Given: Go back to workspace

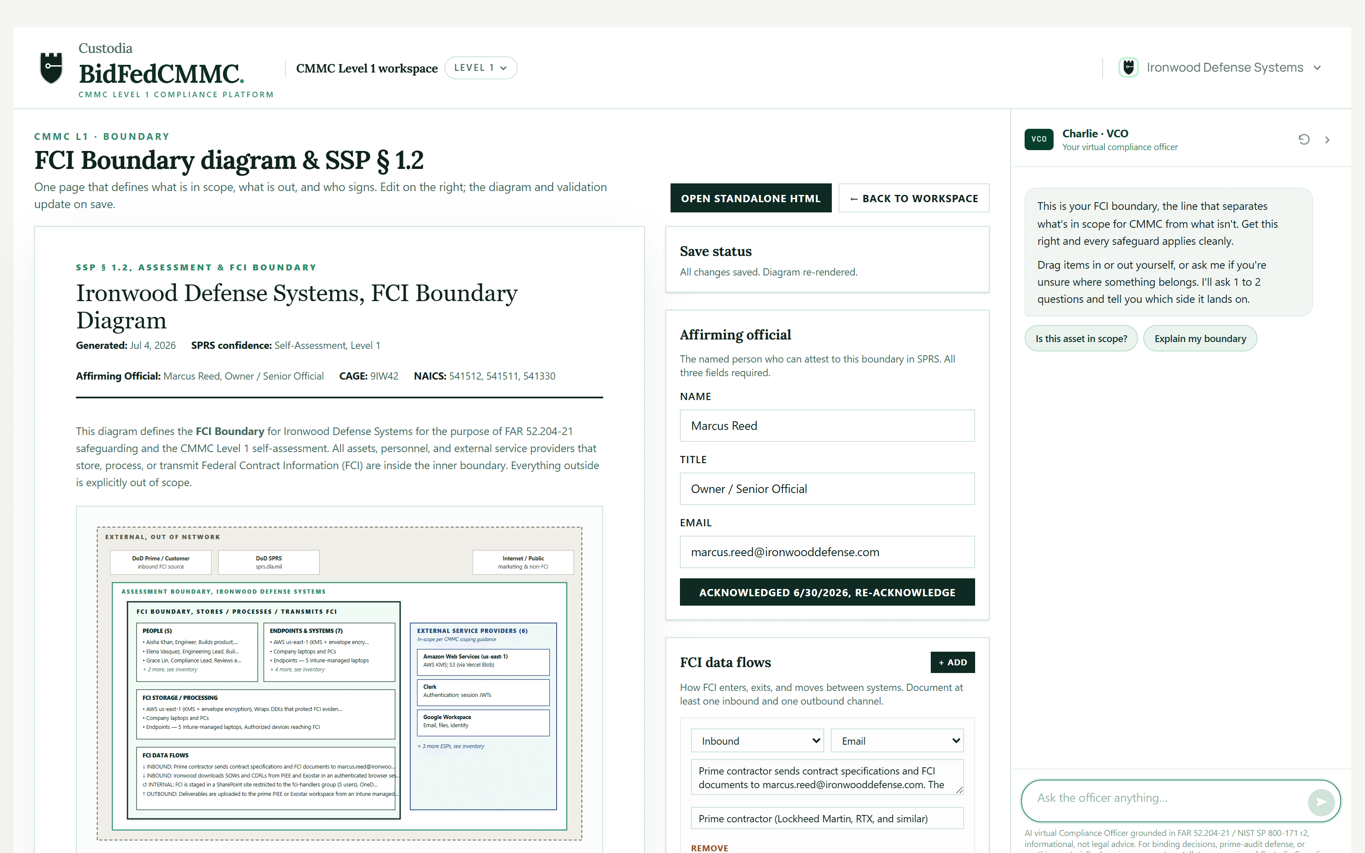Looking at the screenshot, I should pos(914,198).
